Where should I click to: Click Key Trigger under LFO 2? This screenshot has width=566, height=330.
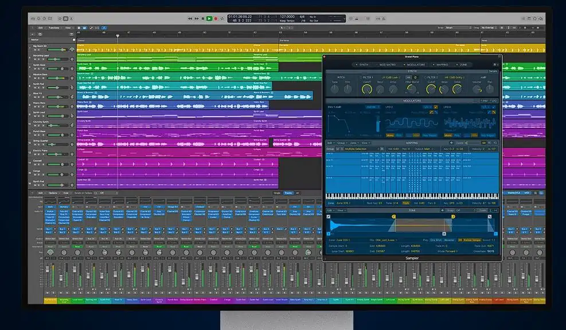pyautogui.click(x=430, y=135)
